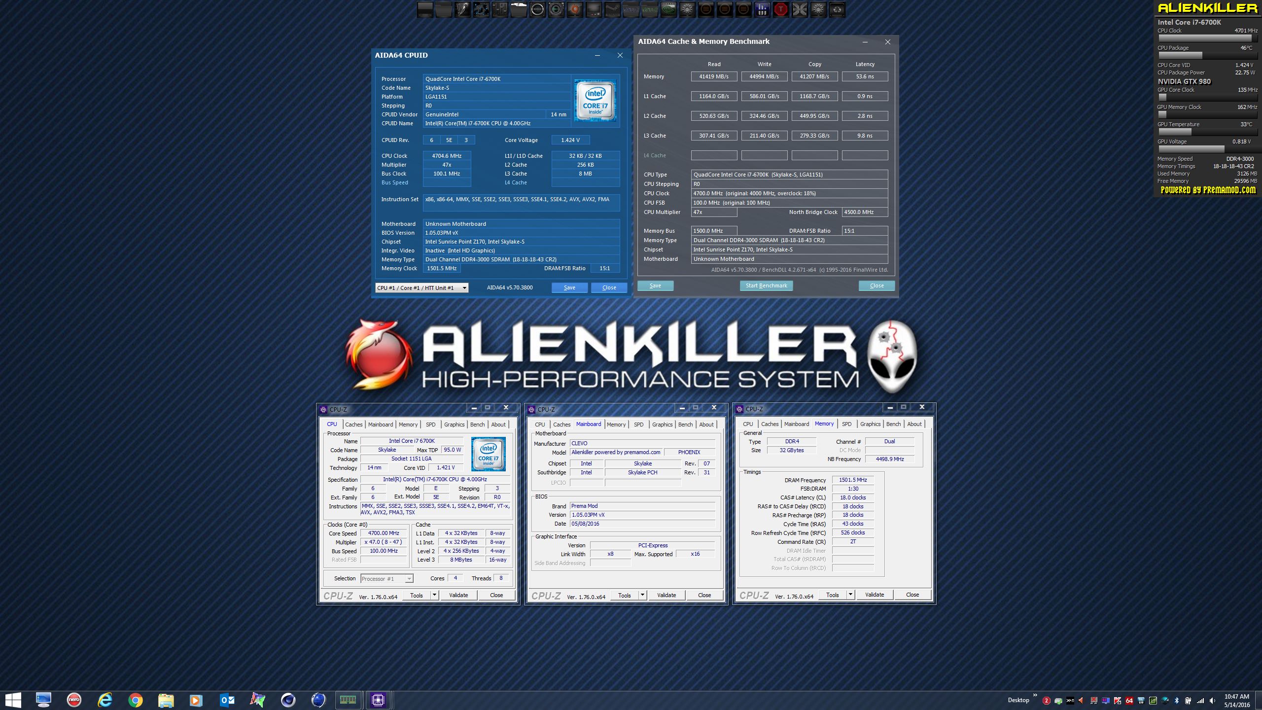Launch Internet Explorer from the taskbar
Viewport: 1262px width, 710px height.
coord(105,700)
